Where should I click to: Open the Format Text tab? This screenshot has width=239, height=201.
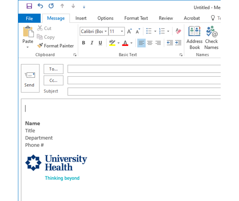coord(136,18)
